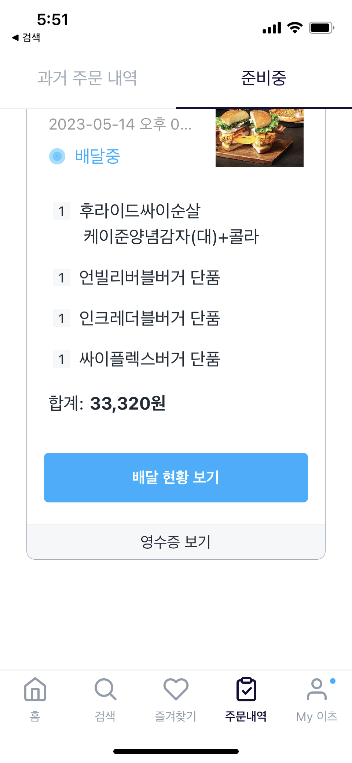Open 영수증 보기

[x=176, y=542]
